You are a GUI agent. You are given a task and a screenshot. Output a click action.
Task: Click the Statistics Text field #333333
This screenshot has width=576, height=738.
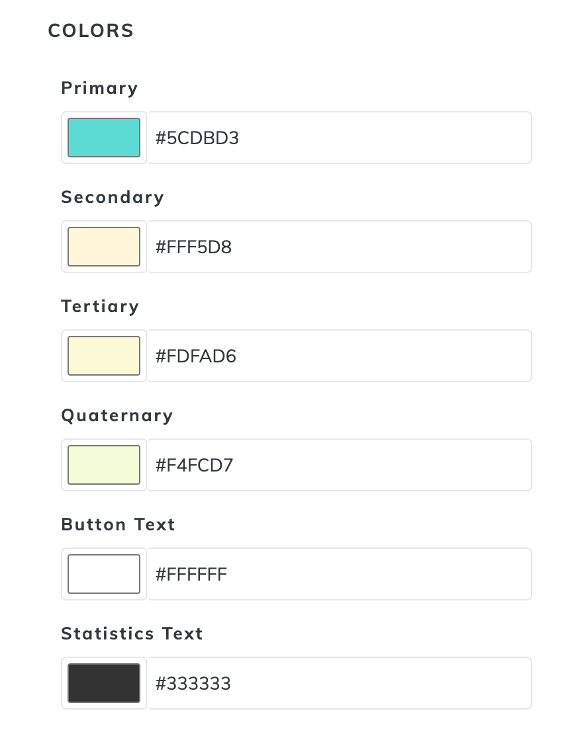point(338,683)
